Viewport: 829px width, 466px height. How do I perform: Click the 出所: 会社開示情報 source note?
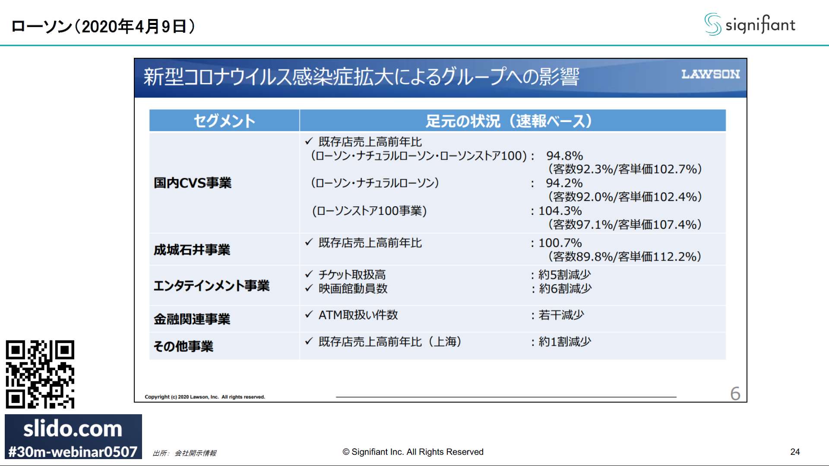point(184,453)
